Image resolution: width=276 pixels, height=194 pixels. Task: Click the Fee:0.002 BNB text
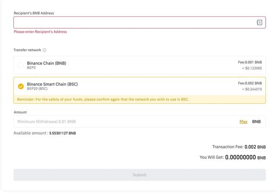[x=250, y=83]
